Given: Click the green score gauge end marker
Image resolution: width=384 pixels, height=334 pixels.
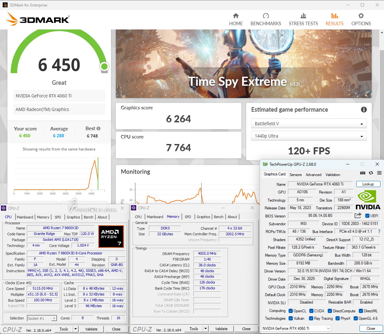Looking at the screenshot, I should point(104,66).
